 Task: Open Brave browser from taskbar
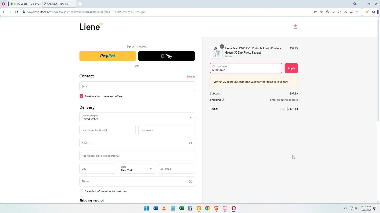point(216,208)
